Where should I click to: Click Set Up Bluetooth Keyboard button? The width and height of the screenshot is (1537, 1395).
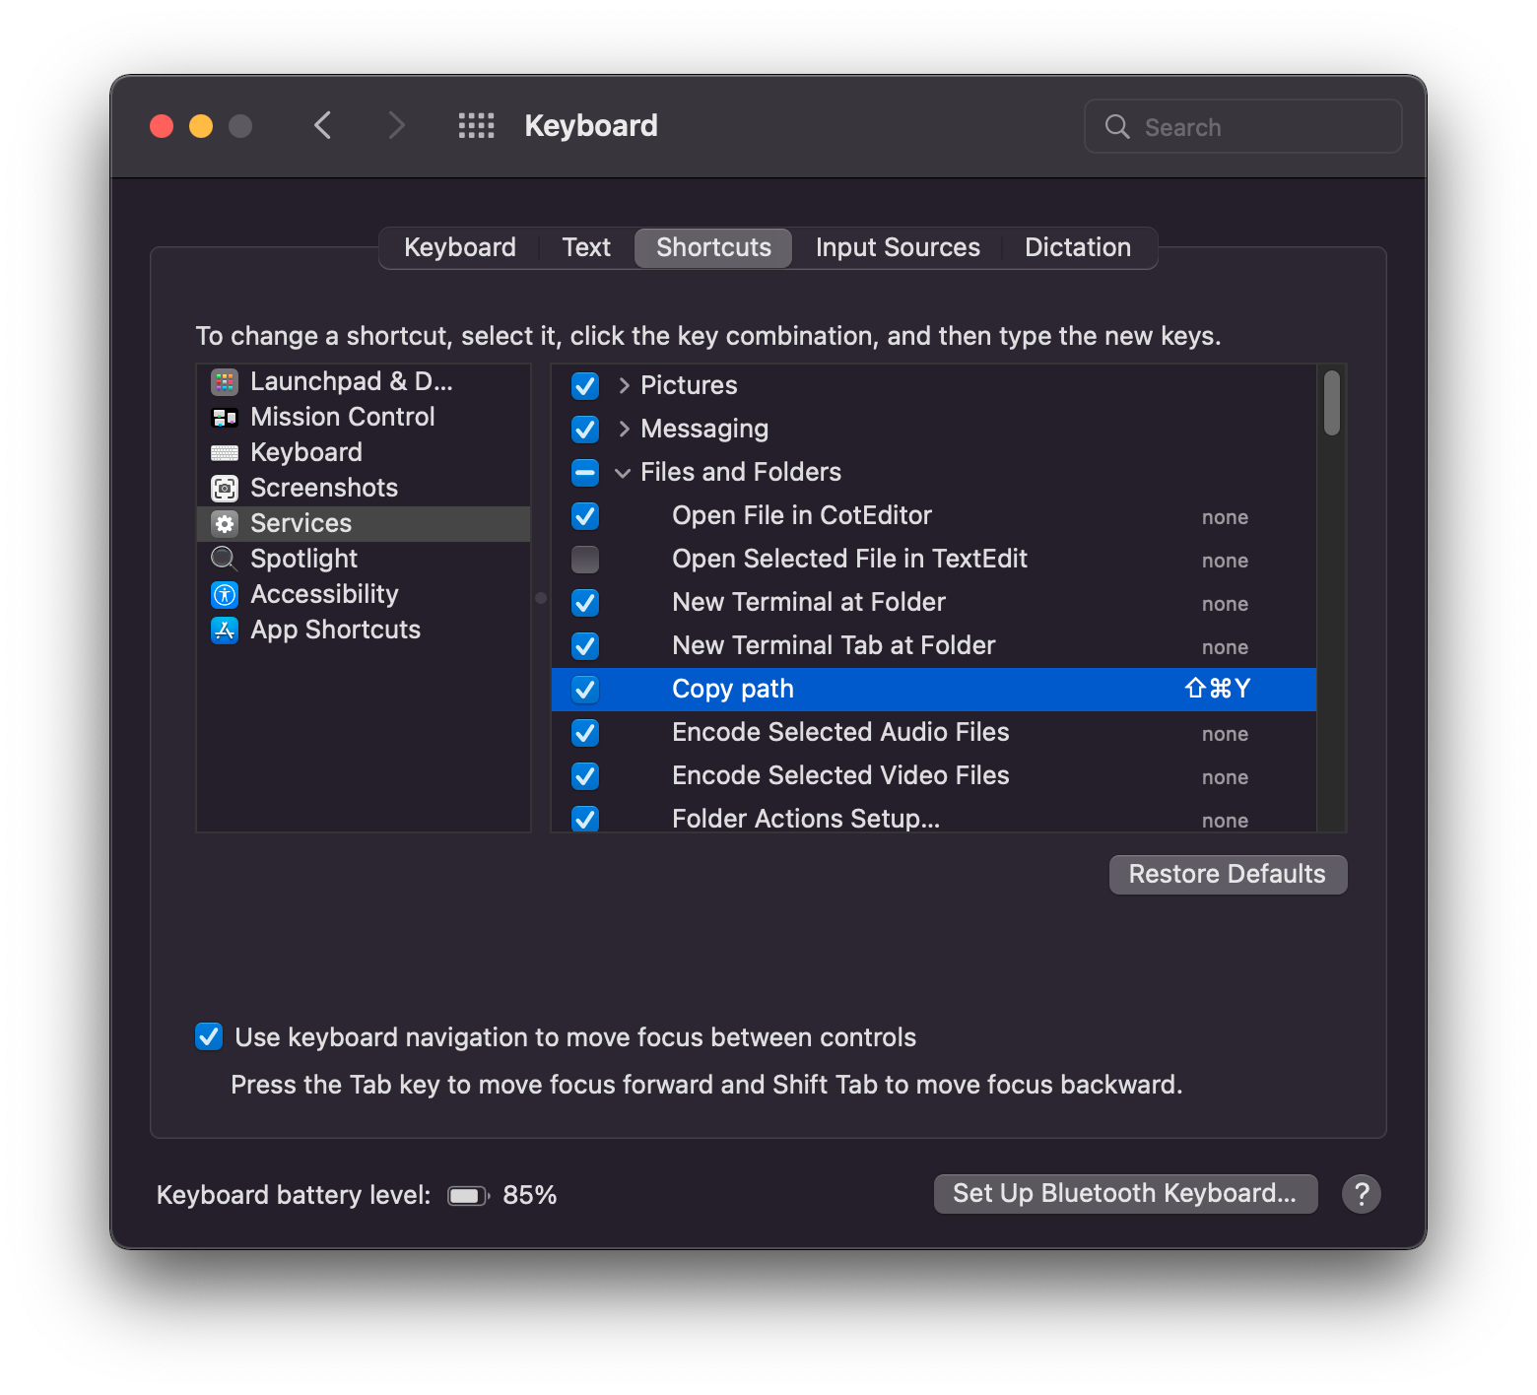click(x=1125, y=1194)
